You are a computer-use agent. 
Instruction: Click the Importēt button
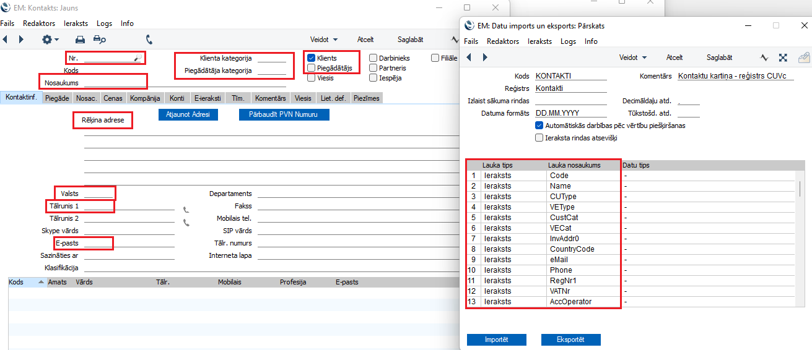click(496, 339)
